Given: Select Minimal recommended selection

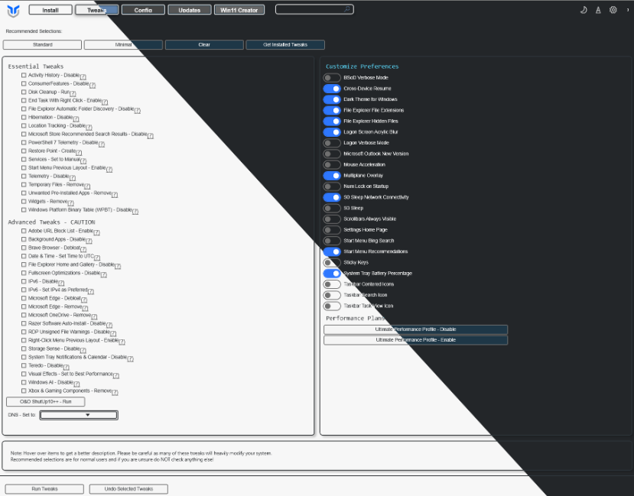Looking at the screenshot, I should tap(123, 45).
